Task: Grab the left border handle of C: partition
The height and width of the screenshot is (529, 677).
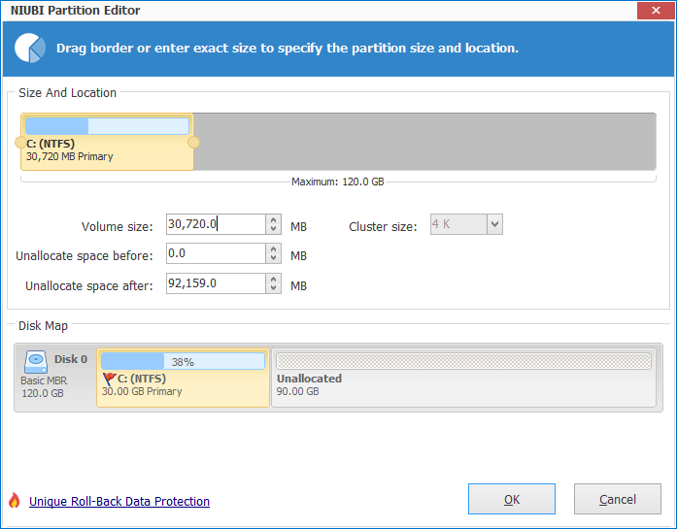Action: coord(20,142)
